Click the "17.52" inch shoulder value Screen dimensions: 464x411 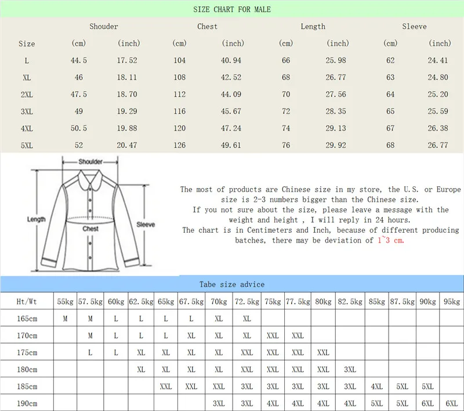[x=127, y=60]
